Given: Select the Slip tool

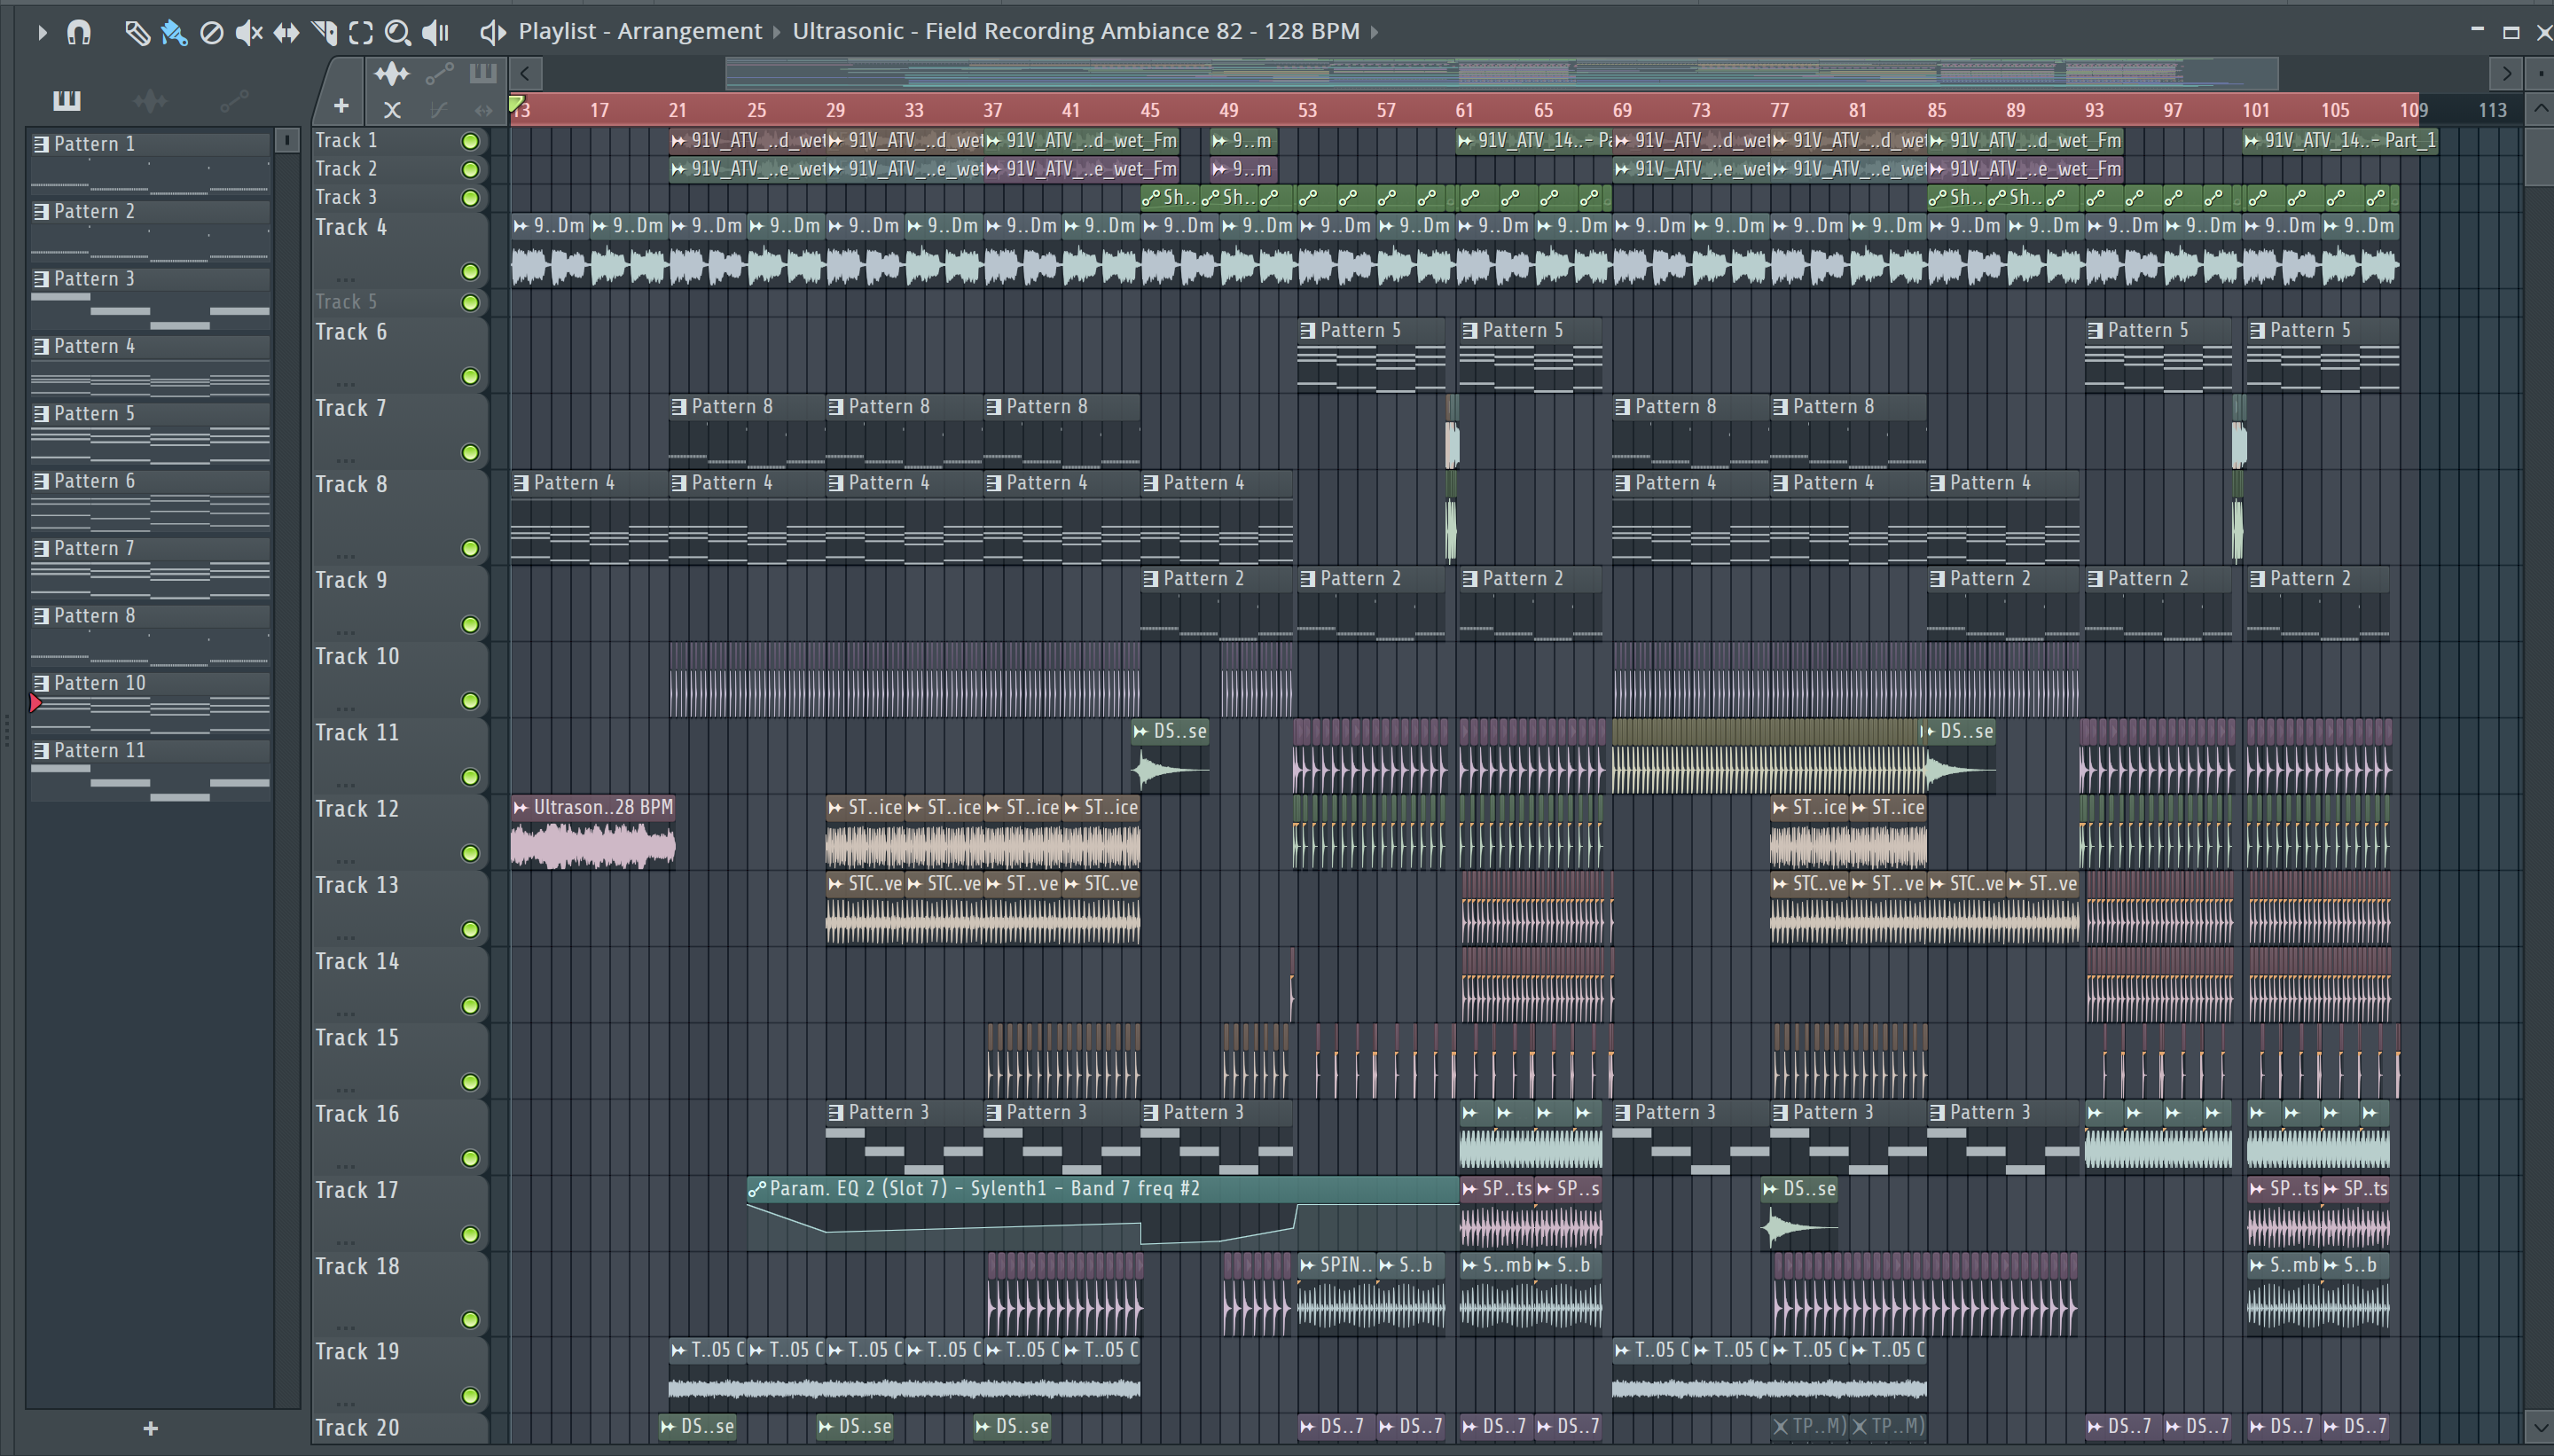Looking at the screenshot, I should point(286,32).
